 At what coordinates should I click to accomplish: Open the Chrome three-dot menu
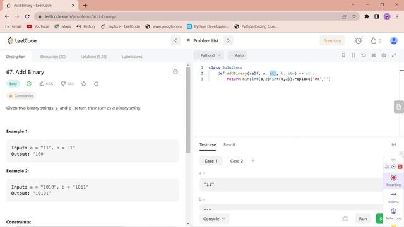click(397, 16)
